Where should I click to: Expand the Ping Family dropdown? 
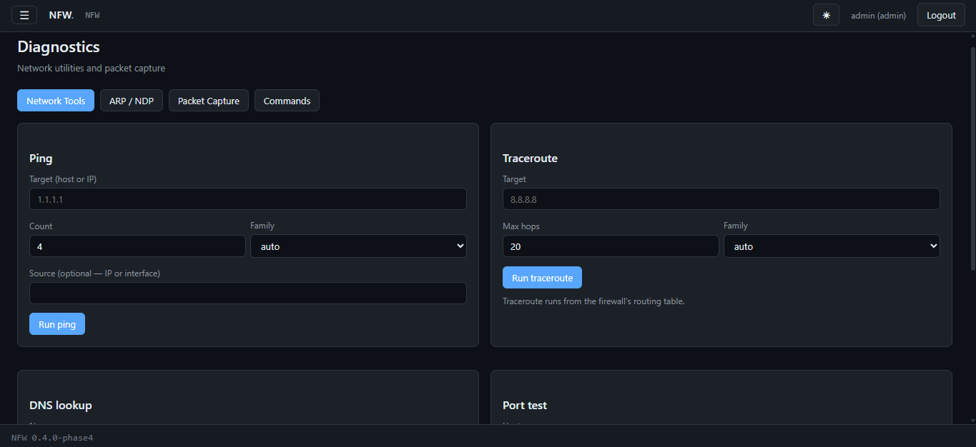tap(358, 246)
